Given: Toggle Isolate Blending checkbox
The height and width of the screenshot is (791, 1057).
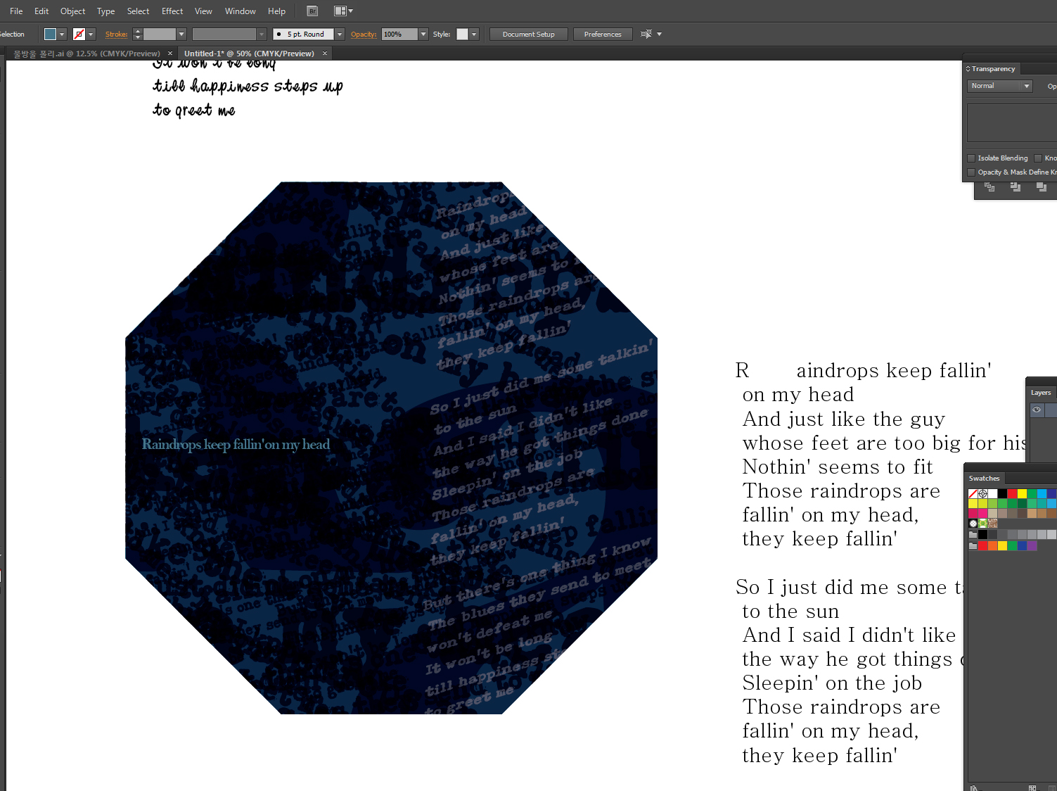Looking at the screenshot, I should coord(971,158).
